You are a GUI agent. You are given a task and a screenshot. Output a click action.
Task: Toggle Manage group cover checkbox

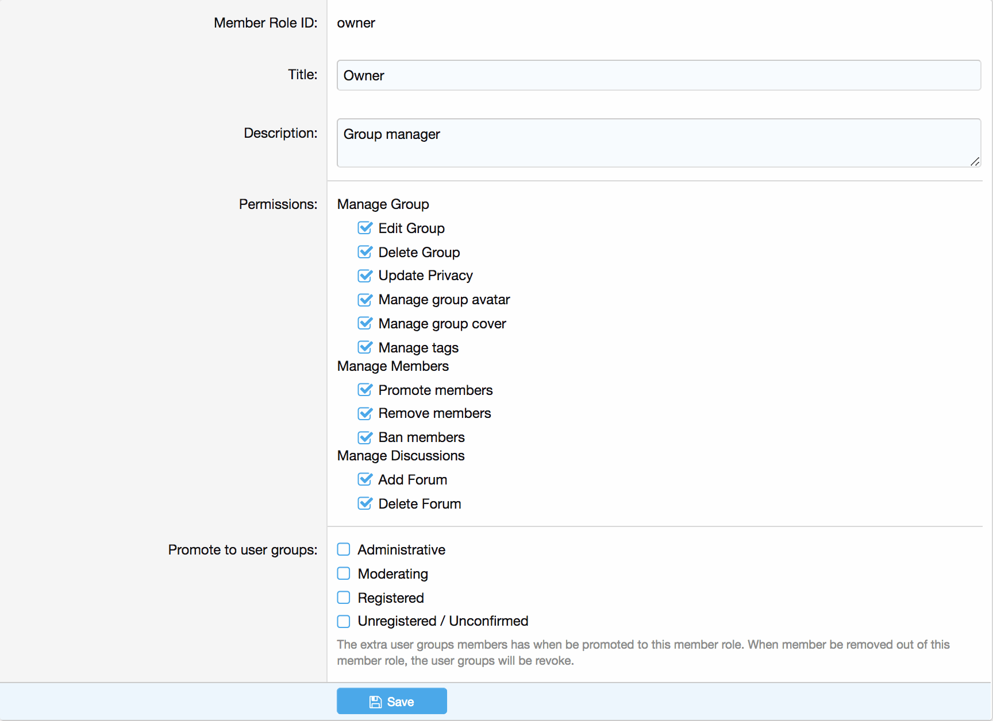tap(365, 324)
